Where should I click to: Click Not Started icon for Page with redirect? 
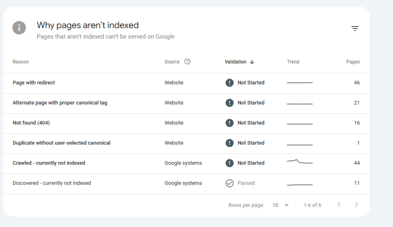coord(229,82)
